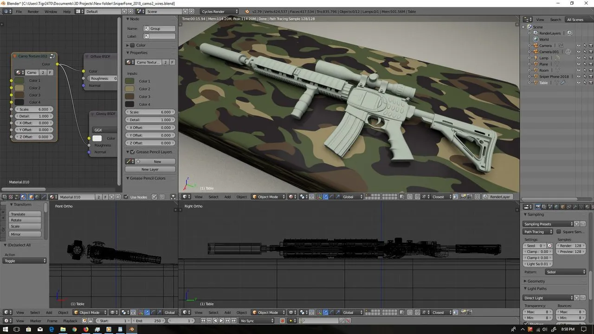Screen dimensions: 594x334
Task: Click white Color swatch on Glossy BSDF node
Action: (97, 138)
